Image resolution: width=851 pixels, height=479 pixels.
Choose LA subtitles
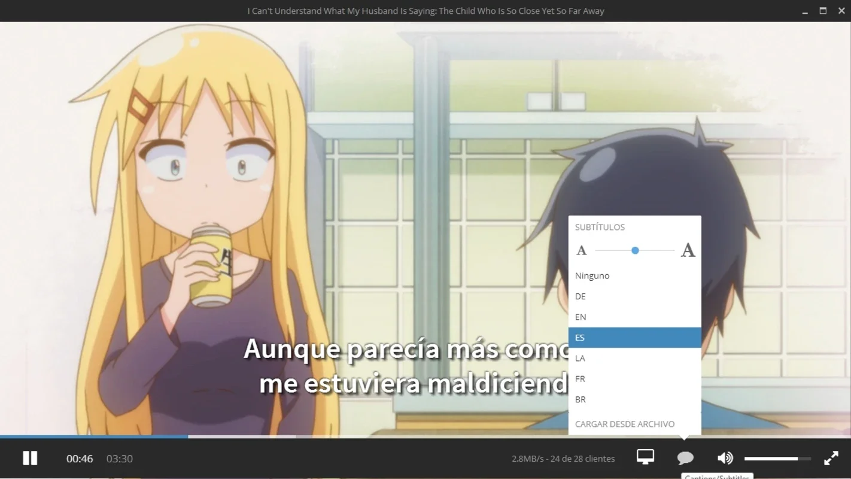(635, 358)
